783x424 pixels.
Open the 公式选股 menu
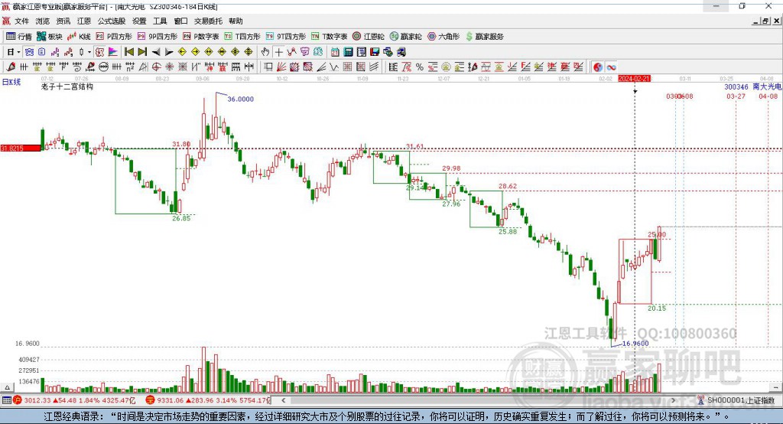tap(112, 21)
